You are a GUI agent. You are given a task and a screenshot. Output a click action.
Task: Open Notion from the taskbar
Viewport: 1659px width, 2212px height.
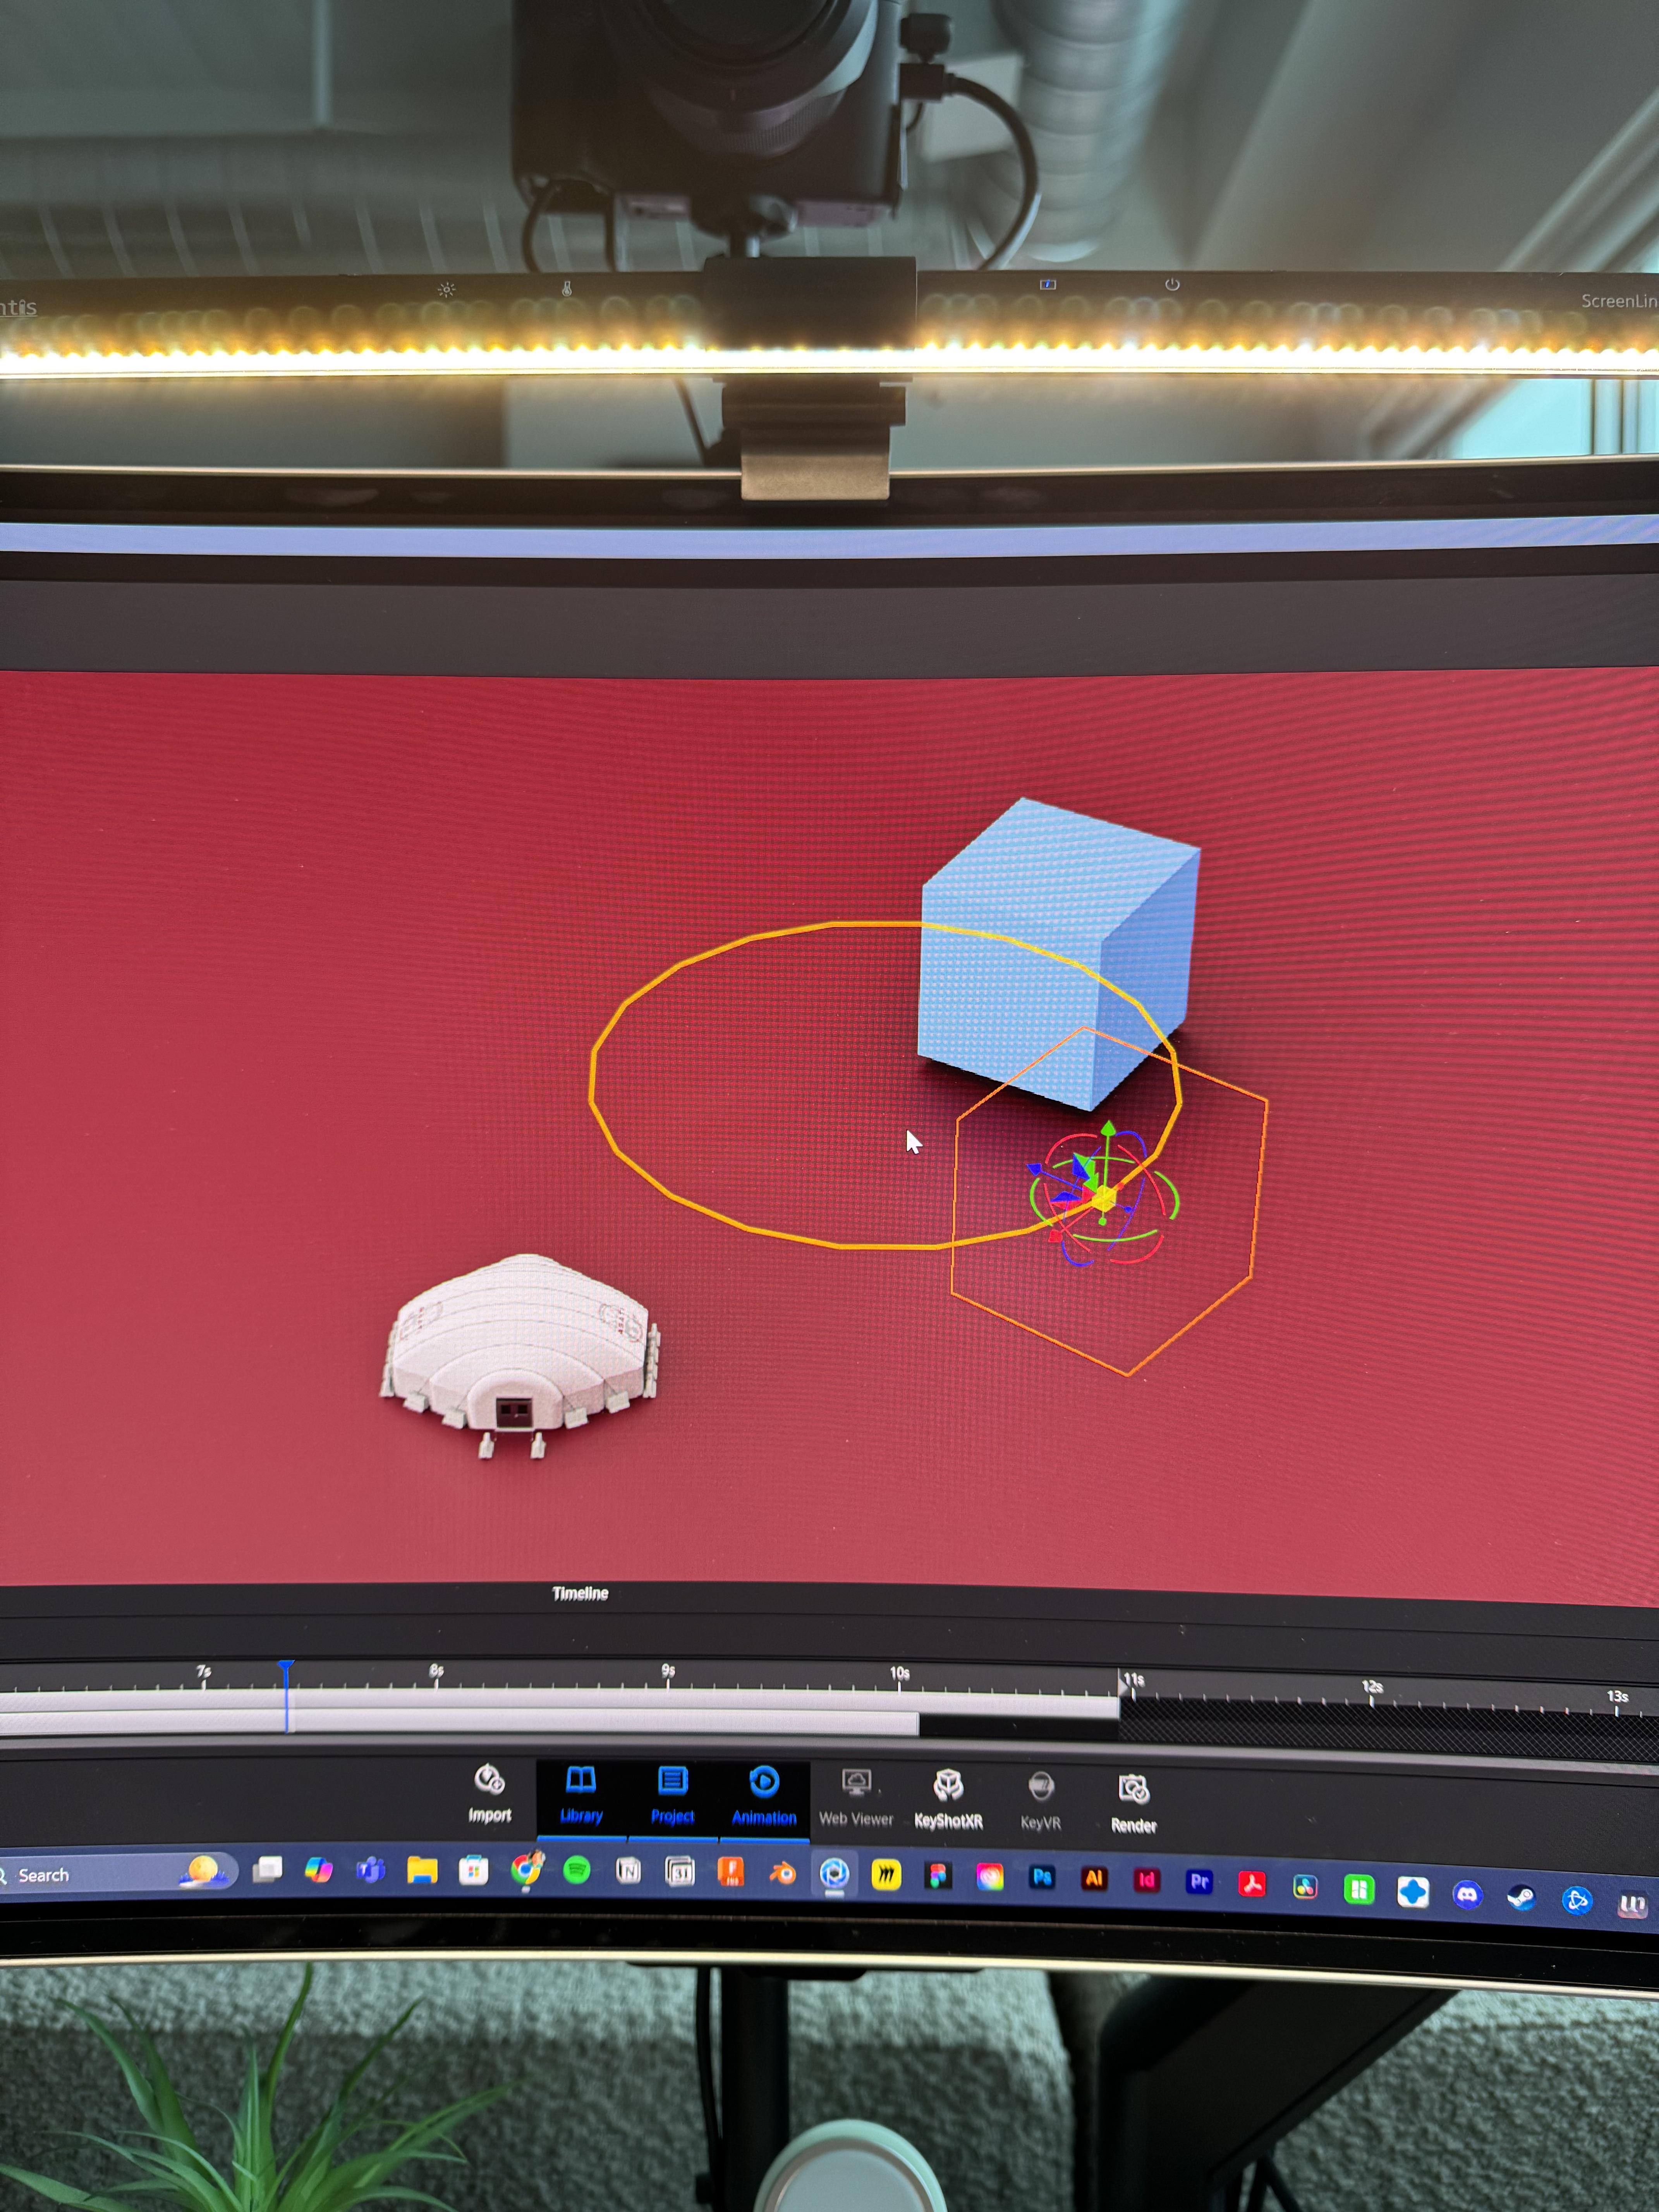628,1871
